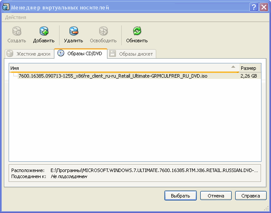Open the Действия menu
271x213 pixels.
[16, 17]
